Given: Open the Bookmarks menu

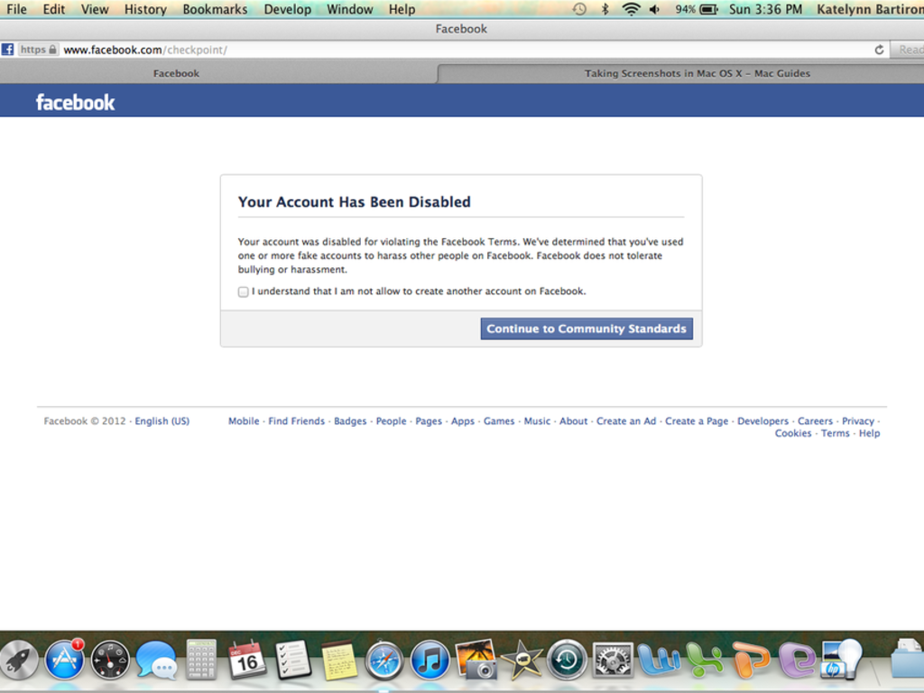Looking at the screenshot, I should (x=214, y=10).
